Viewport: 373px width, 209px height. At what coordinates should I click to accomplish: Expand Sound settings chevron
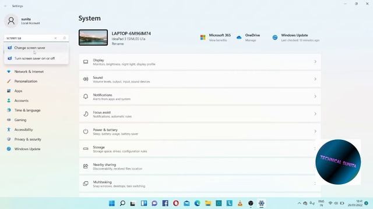tap(315, 79)
